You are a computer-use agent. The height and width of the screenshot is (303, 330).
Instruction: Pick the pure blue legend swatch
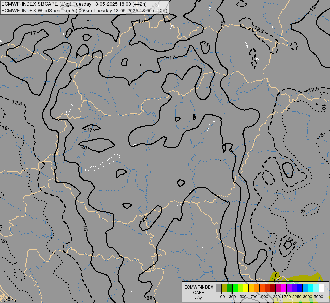pyautogui.click(x=300, y=288)
